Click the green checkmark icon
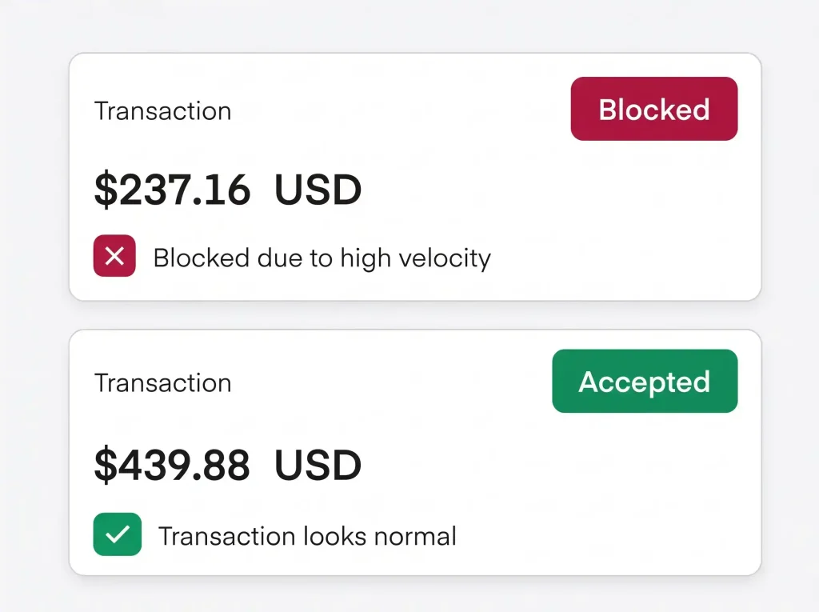Viewport: 819px width, 612px height. (x=118, y=534)
